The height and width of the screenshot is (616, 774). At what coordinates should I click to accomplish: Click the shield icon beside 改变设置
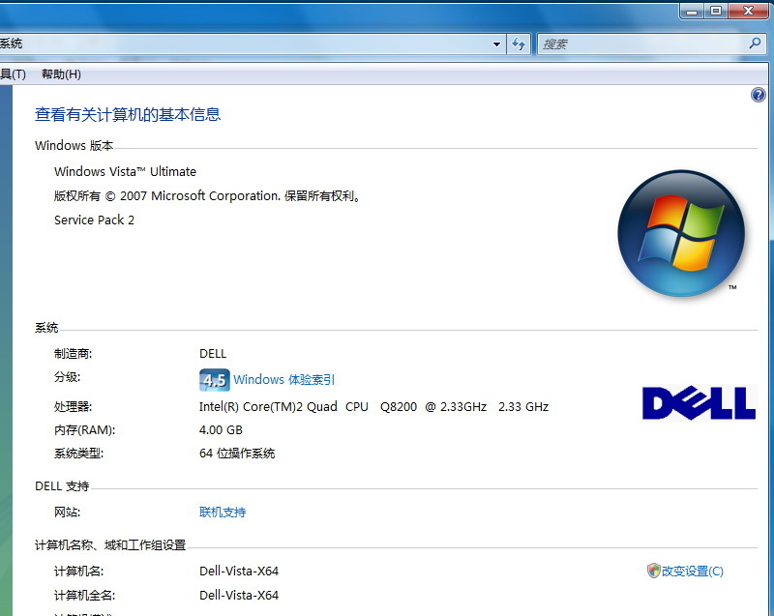tap(654, 571)
